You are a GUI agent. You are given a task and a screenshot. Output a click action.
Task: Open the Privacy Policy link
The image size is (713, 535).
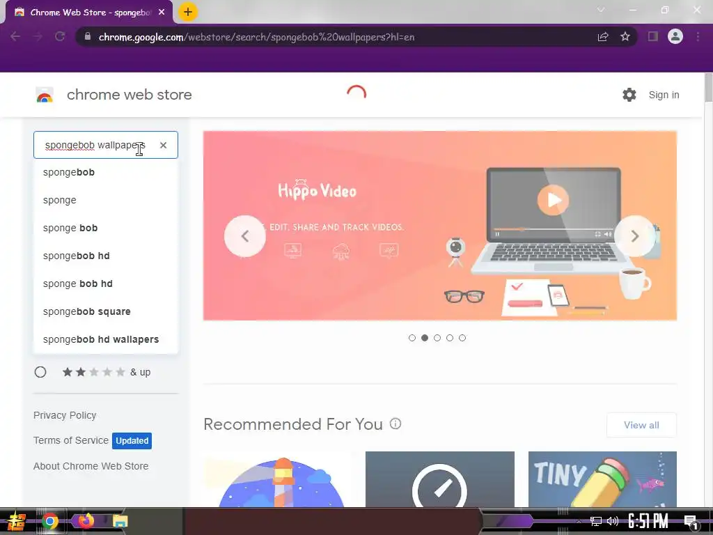[x=65, y=415]
